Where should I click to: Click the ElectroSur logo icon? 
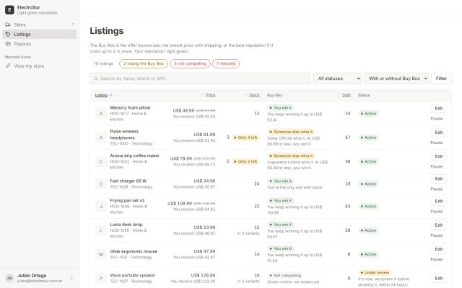(x=9, y=9)
